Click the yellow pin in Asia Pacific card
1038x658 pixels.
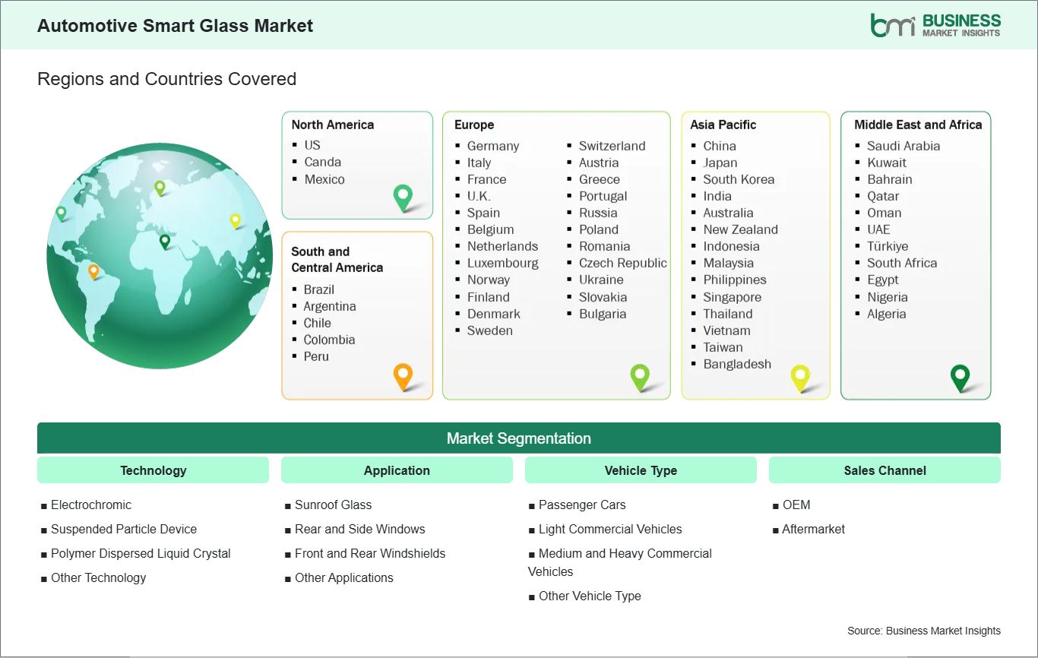(x=800, y=377)
